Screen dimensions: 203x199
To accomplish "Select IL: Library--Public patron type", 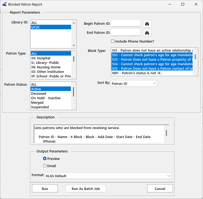I will point(51,63).
